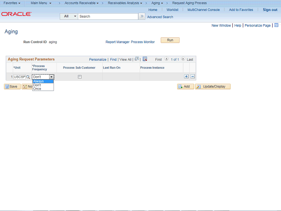The height and width of the screenshot is (211, 281).
Task: Click the Run button
Action: [170, 40]
